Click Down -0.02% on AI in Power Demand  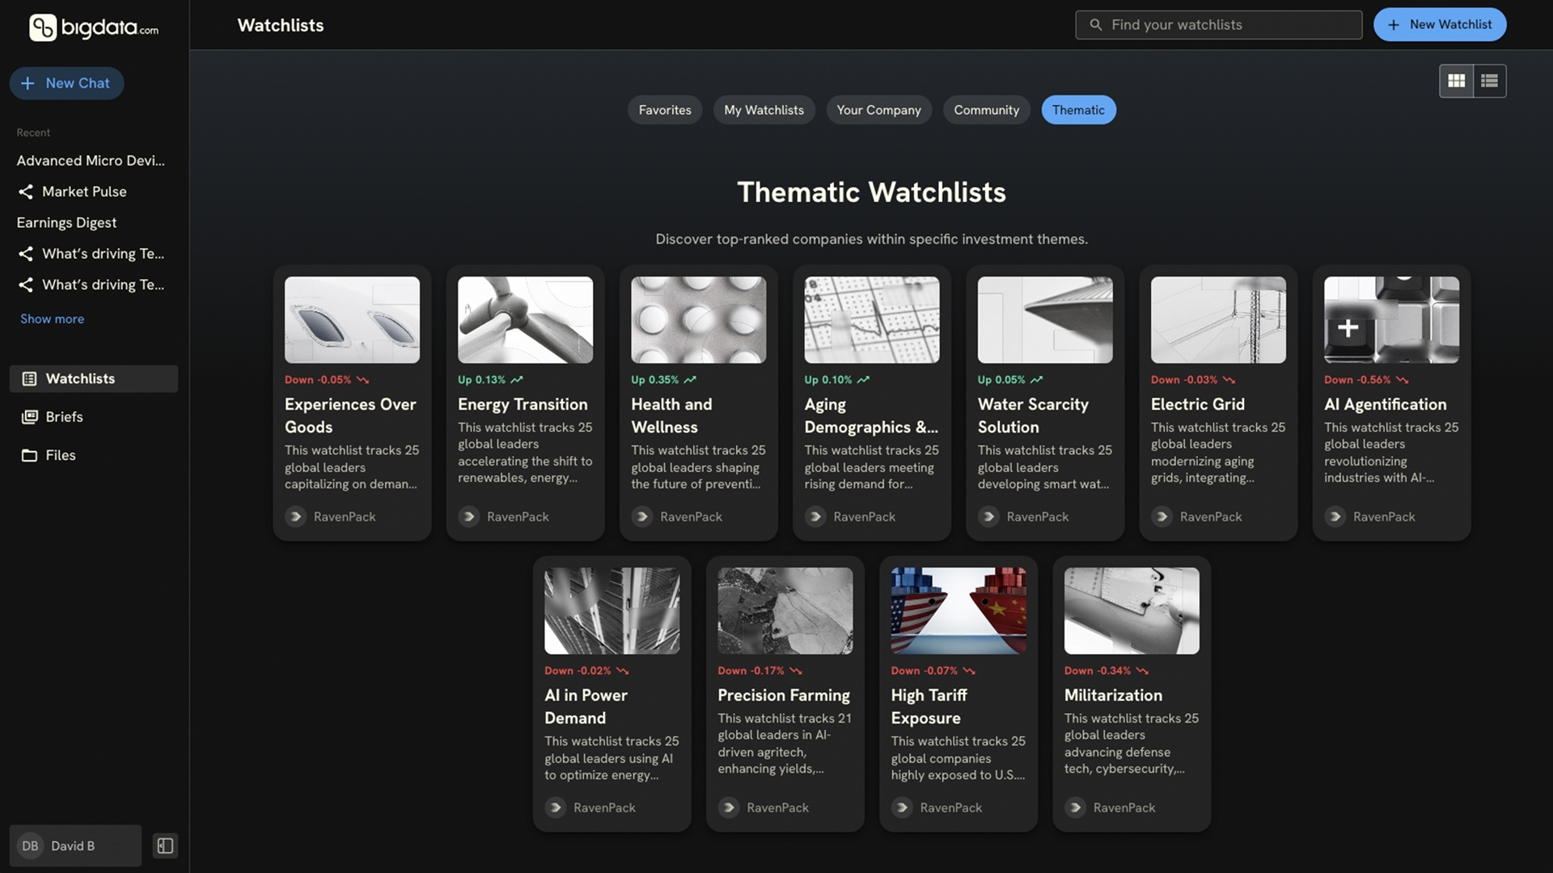(578, 671)
